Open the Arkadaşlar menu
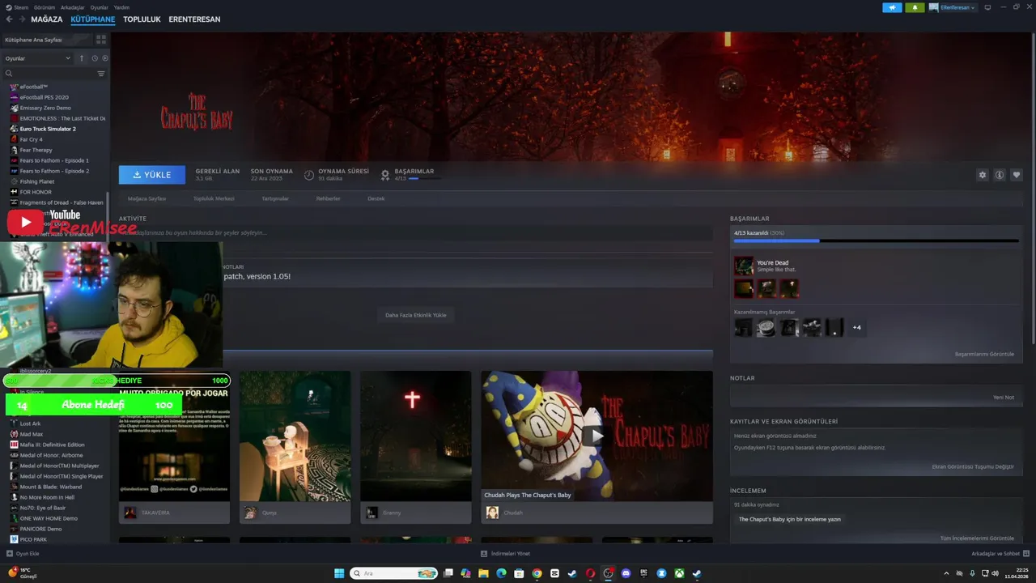This screenshot has width=1036, height=583. (73, 7)
